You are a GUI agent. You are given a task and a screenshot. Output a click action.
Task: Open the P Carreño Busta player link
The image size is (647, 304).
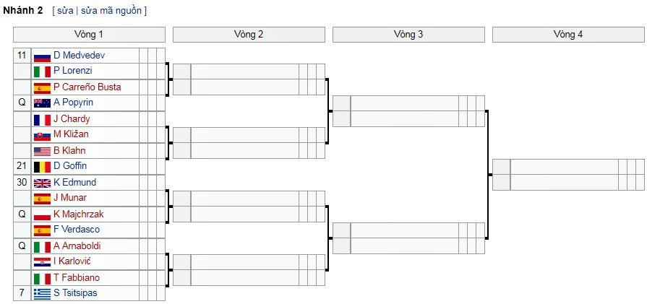[87, 87]
